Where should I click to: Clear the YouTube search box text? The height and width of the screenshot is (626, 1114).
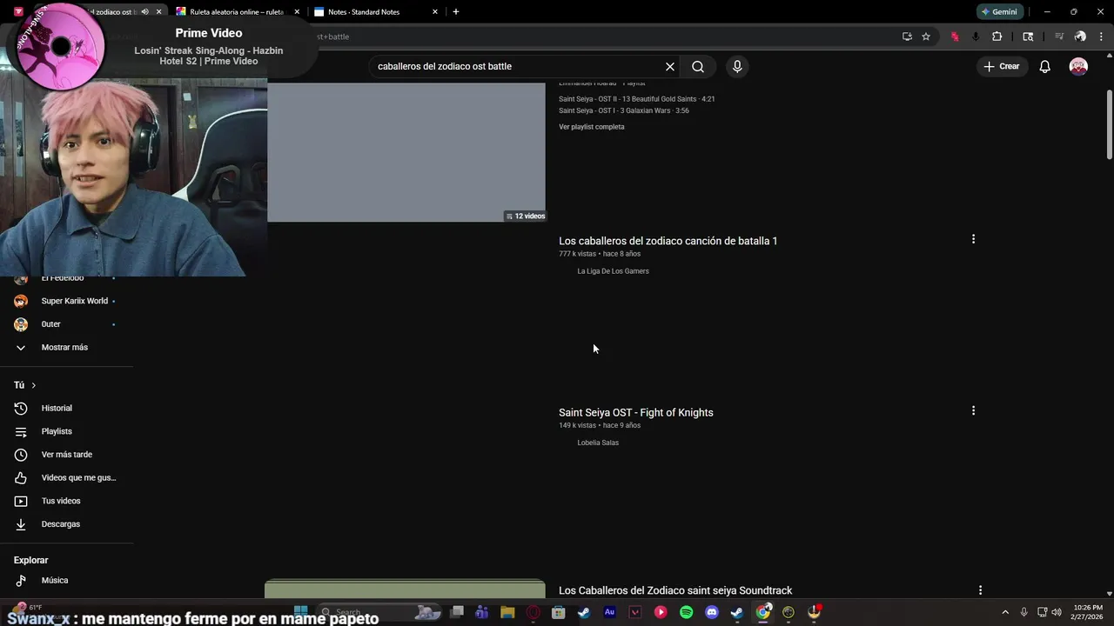point(670,66)
